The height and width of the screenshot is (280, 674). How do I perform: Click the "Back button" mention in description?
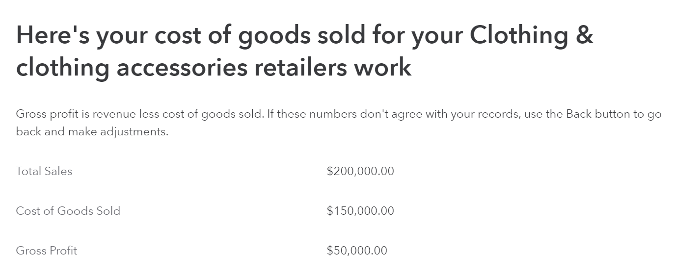[596, 115]
